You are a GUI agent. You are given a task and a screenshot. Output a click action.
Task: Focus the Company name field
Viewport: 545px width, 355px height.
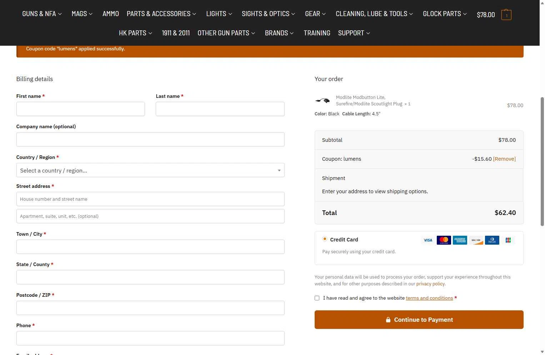[150, 139]
